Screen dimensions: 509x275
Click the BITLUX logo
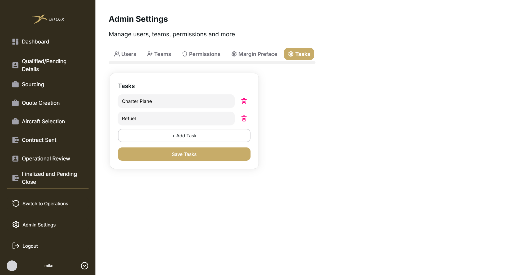48,19
